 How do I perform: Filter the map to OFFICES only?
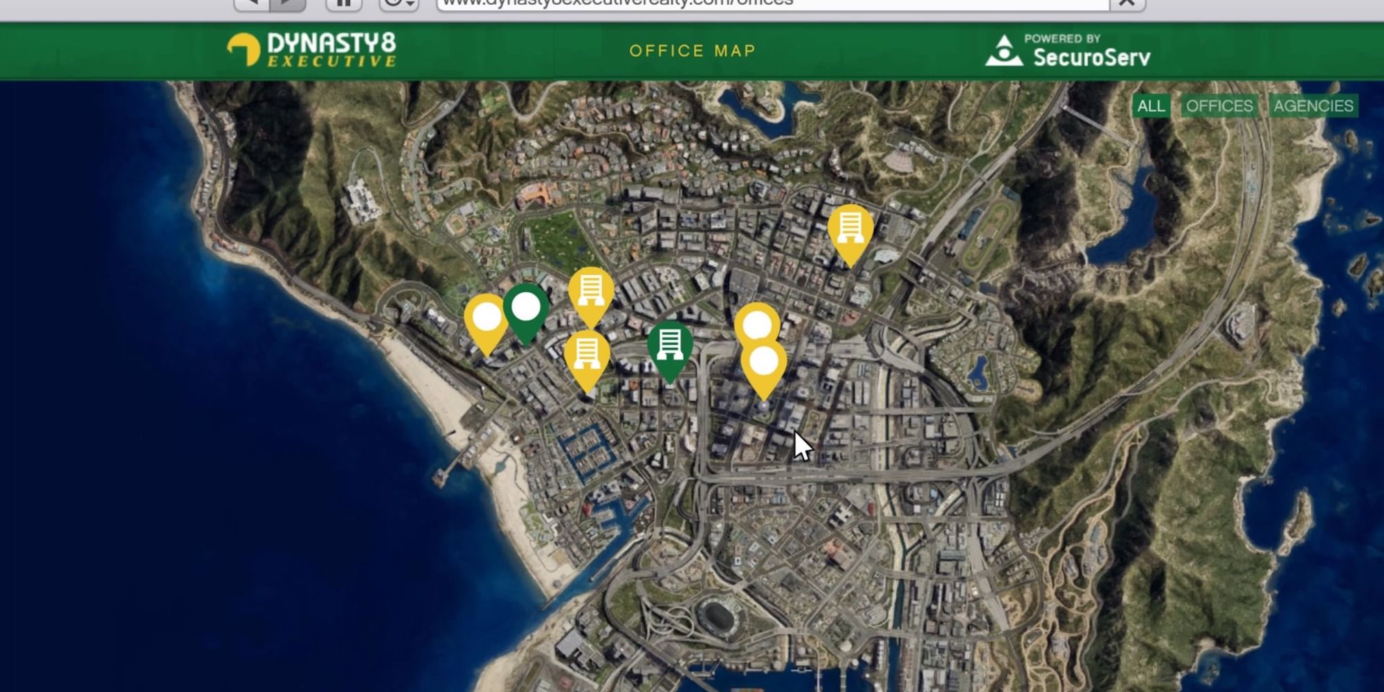(1219, 106)
